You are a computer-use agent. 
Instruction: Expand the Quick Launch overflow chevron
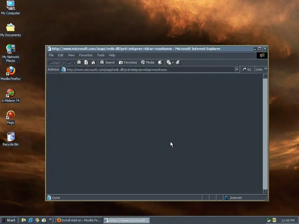pyautogui.click(x=50, y=219)
